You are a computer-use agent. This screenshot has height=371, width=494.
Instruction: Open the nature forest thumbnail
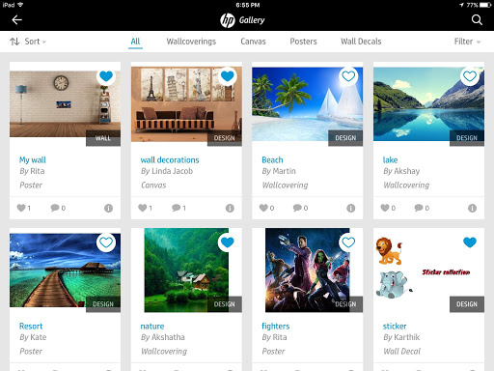186,271
